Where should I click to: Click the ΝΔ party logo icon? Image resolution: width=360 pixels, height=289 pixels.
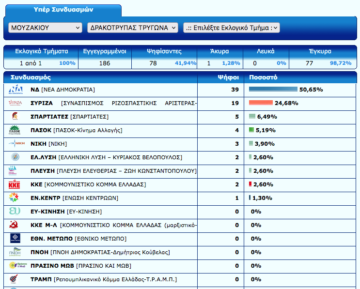[16, 90]
